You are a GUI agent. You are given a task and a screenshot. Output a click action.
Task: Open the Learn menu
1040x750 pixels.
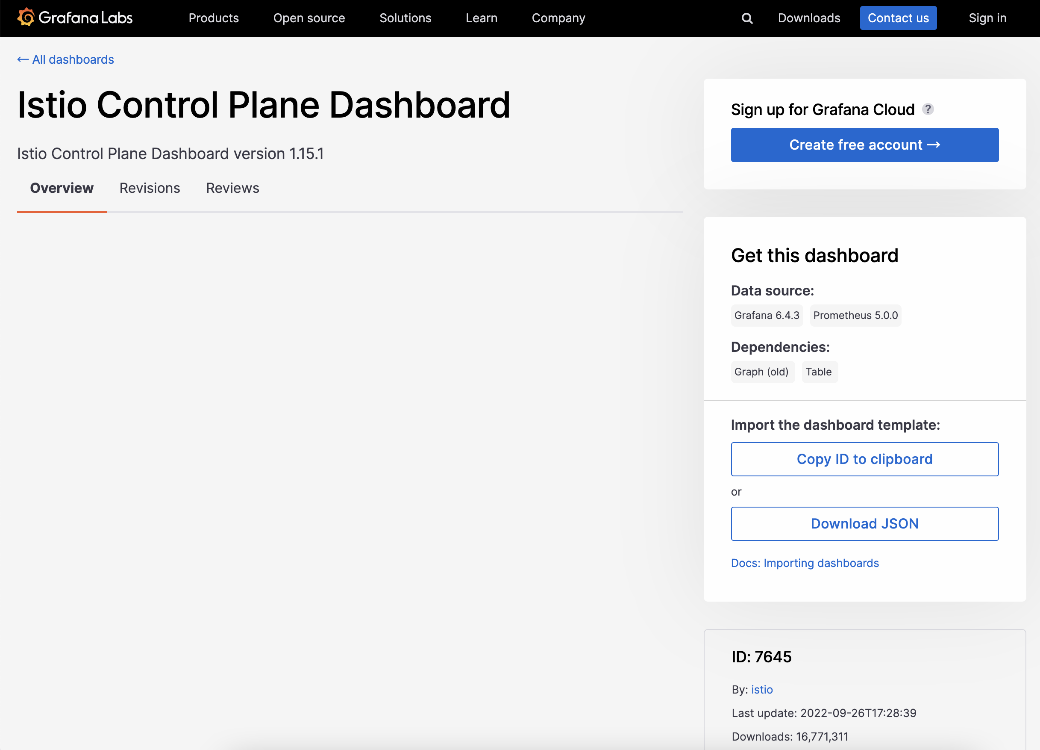pos(482,18)
